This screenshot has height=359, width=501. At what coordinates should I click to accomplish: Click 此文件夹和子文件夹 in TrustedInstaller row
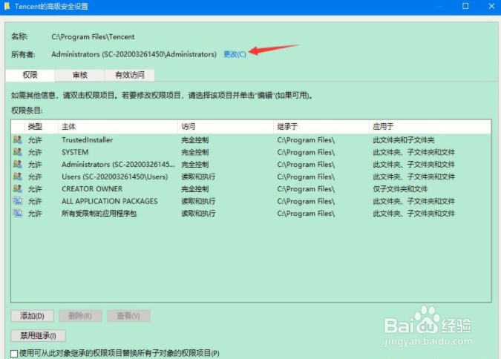(404, 140)
